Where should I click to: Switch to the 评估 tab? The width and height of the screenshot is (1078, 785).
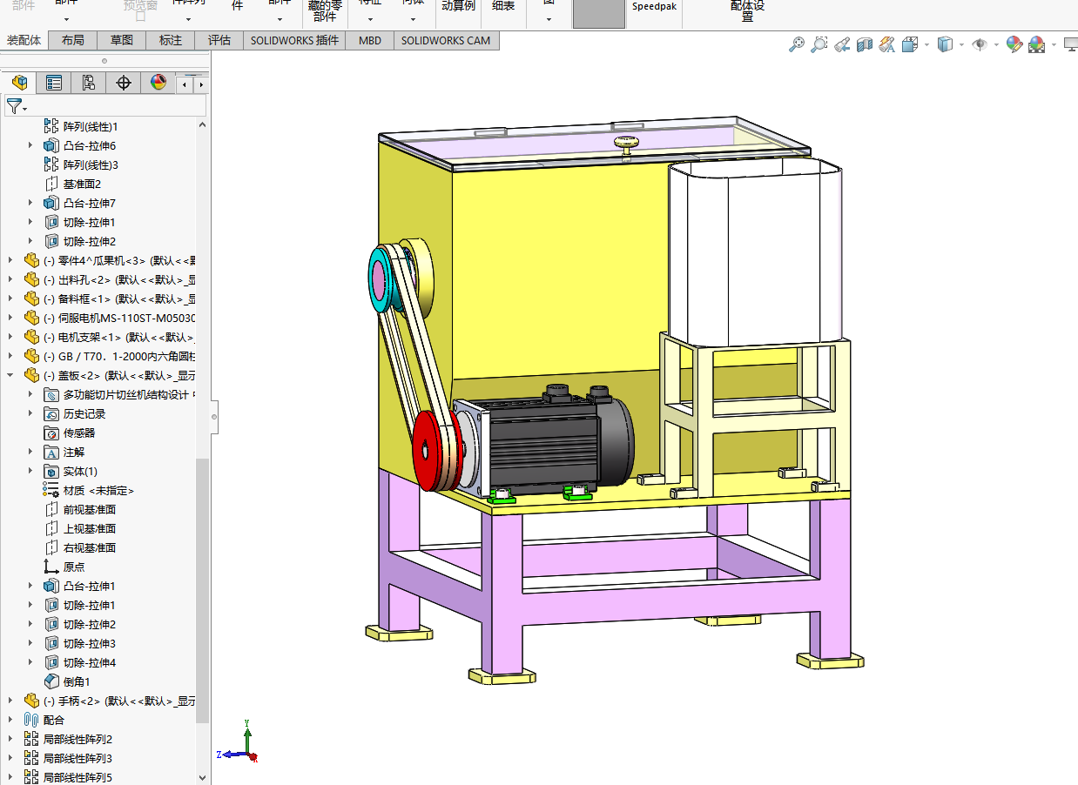click(219, 40)
